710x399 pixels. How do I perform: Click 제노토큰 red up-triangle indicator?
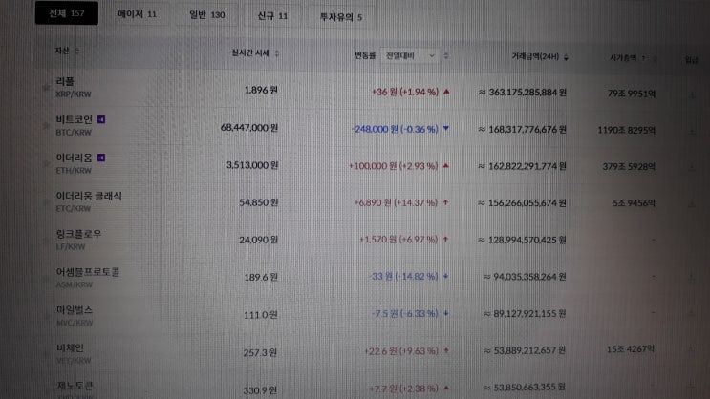(446, 388)
